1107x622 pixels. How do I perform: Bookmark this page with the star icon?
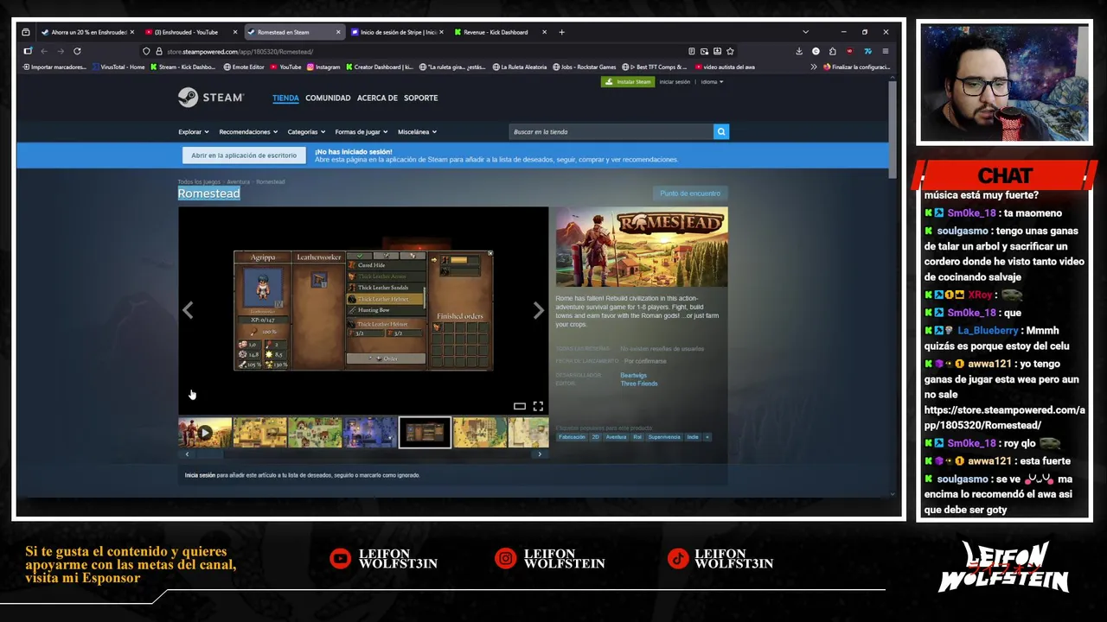[x=730, y=51]
